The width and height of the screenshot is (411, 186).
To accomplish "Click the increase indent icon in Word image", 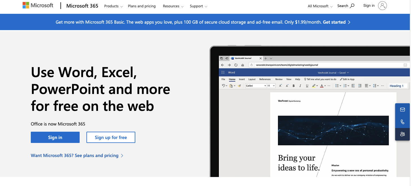I will click(x=360, y=86).
